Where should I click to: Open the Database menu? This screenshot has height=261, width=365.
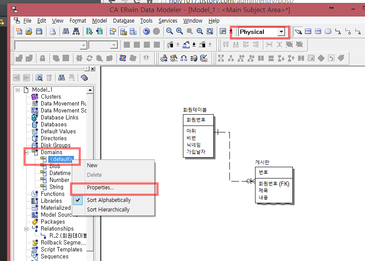123,21
